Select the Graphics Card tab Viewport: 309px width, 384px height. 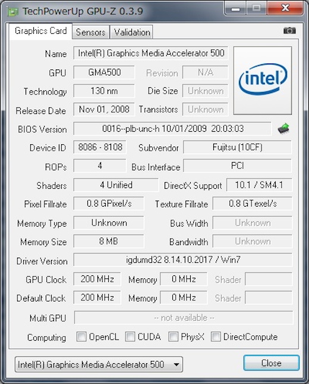(41, 31)
